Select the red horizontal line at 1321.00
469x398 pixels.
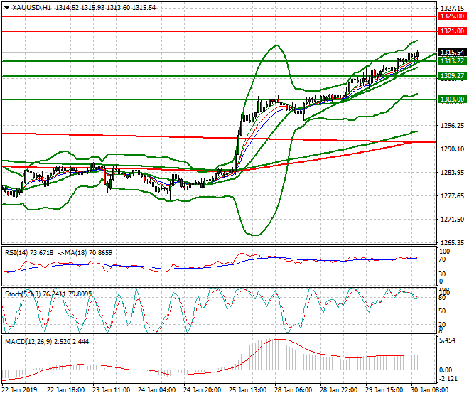coord(220,31)
